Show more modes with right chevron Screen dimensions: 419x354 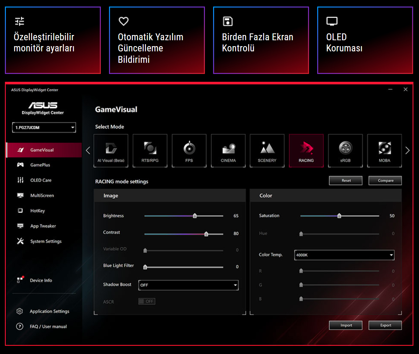pyautogui.click(x=407, y=150)
